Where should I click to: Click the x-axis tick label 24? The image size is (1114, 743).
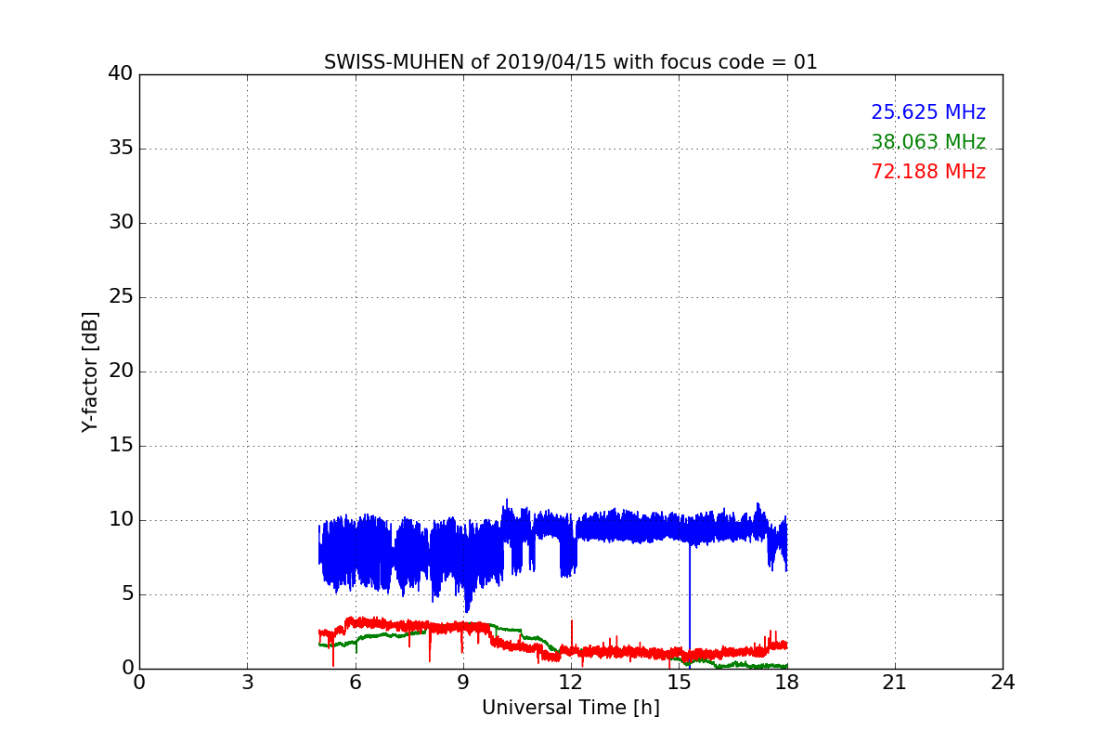[1003, 682]
